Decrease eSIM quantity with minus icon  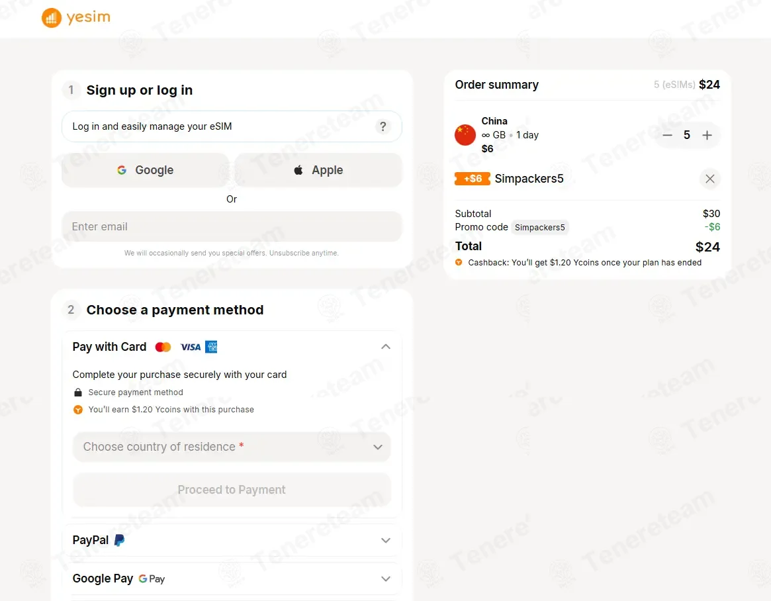coord(667,135)
